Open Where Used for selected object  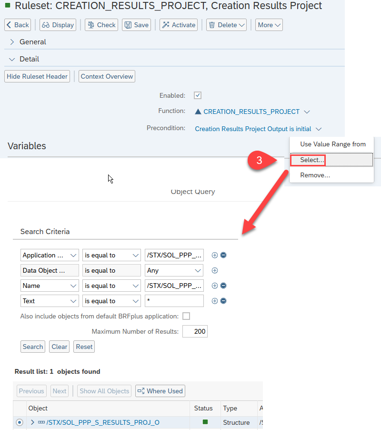click(x=160, y=391)
